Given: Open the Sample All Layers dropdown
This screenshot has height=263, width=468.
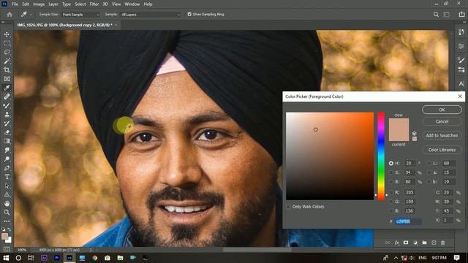Looking at the screenshot, I should pyautogui.click(x=151, y=15).
